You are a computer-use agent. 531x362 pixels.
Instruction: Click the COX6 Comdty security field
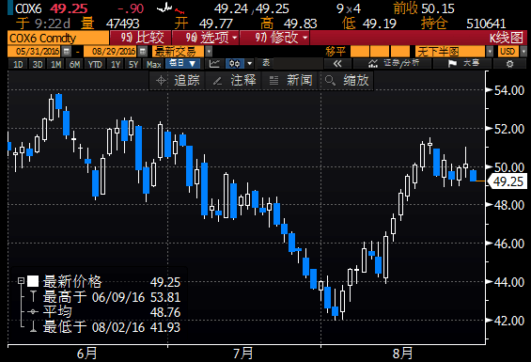point(58,38)
